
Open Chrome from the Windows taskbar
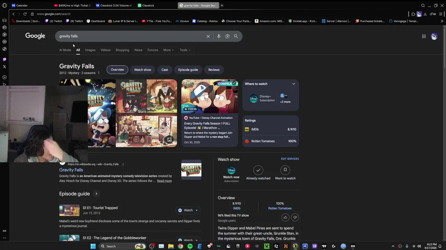click(x=180, y=246)
